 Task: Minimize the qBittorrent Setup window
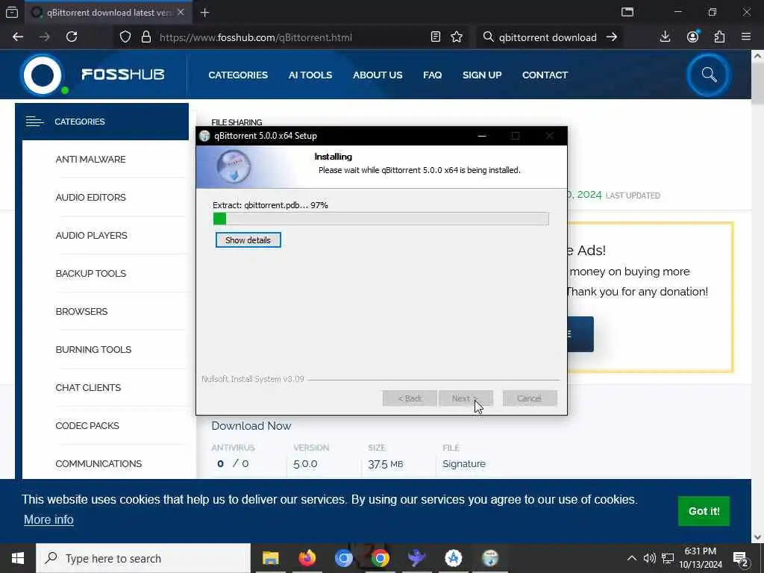pyautogui.click(x=482, y=136)
